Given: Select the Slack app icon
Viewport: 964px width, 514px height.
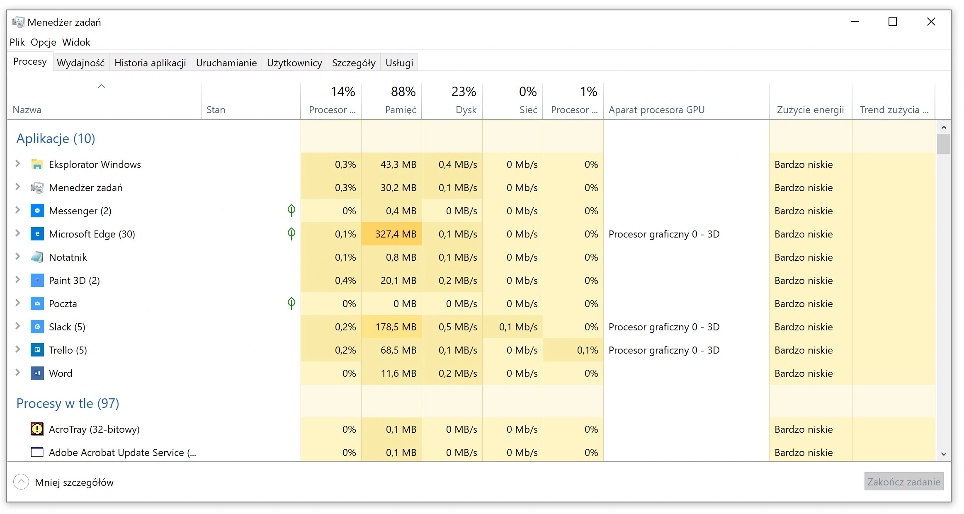Looking at the screenshot, I should pyautogui.click(x=37, y=327).
